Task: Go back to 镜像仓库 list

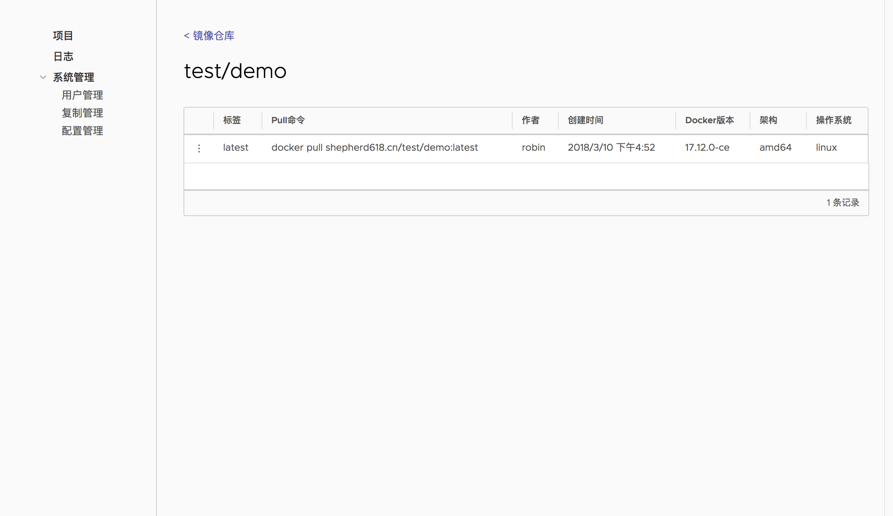Action: tap(209, 36)
